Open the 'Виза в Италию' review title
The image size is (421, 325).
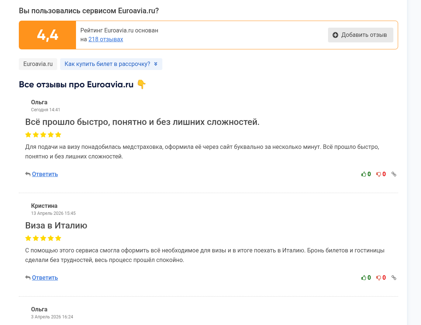[56, 226]
